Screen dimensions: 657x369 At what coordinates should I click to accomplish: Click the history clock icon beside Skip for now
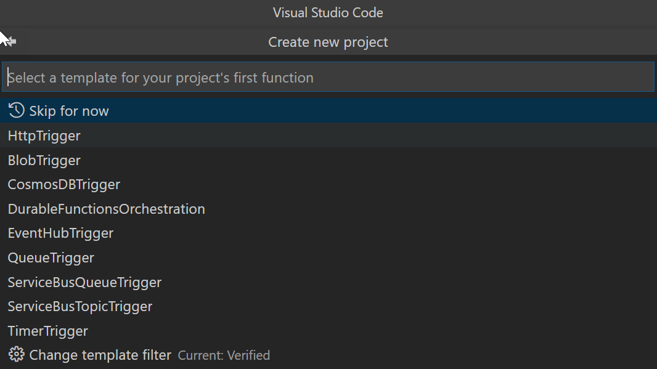point(16,110)
